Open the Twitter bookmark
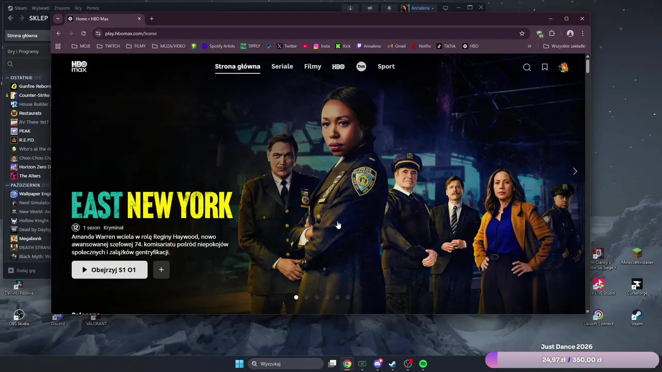Screen dimensions: 662x372 (x=287, y=46)
